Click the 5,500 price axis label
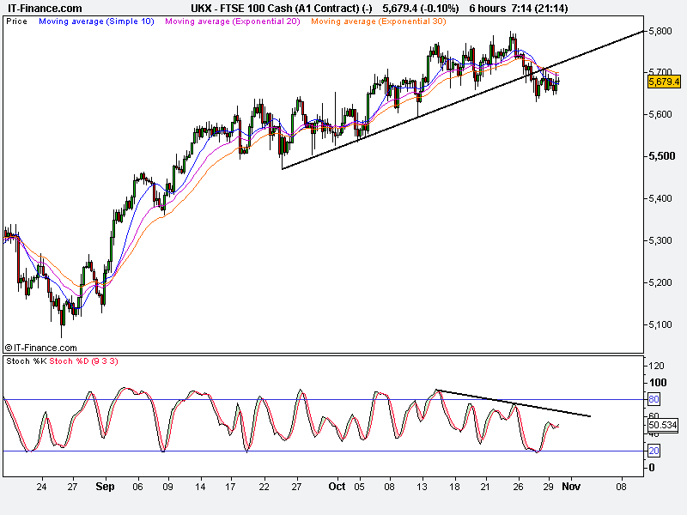This screenshot has width=687, height=515. [661, 156]
